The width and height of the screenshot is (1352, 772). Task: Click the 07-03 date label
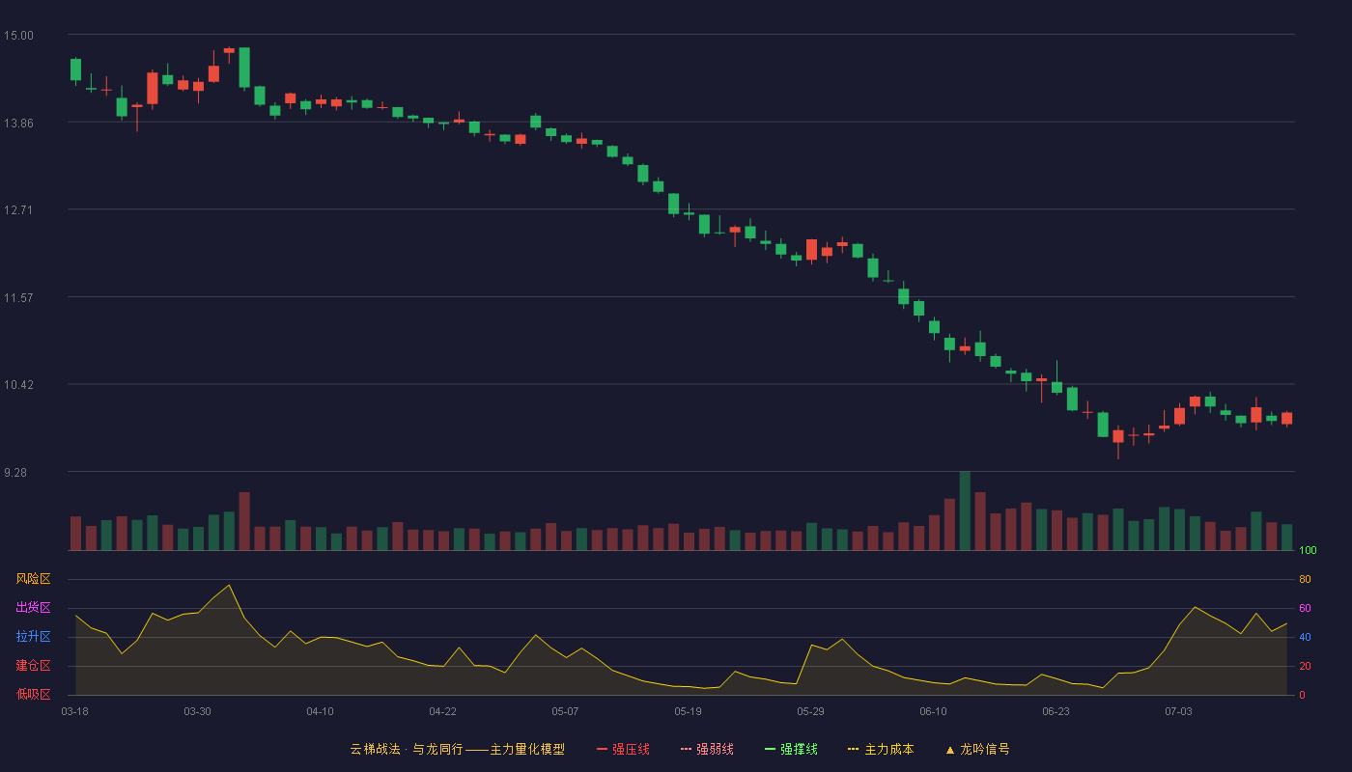coord(1178,711)
